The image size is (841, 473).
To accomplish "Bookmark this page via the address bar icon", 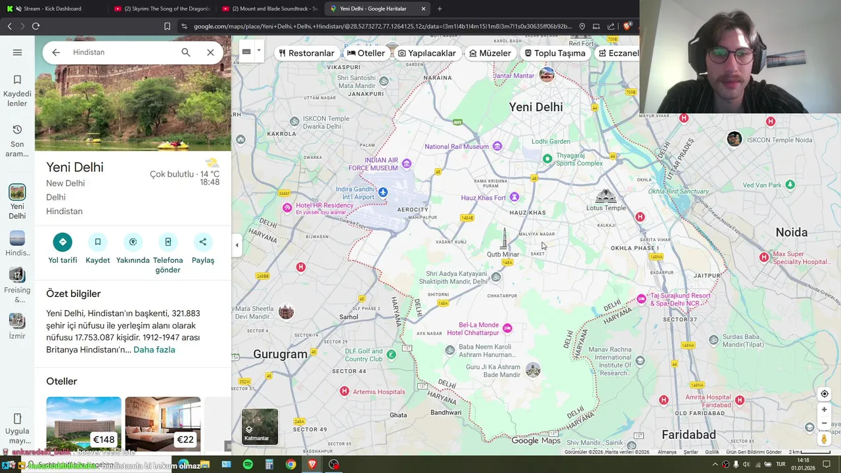I will tap(167, 26).
